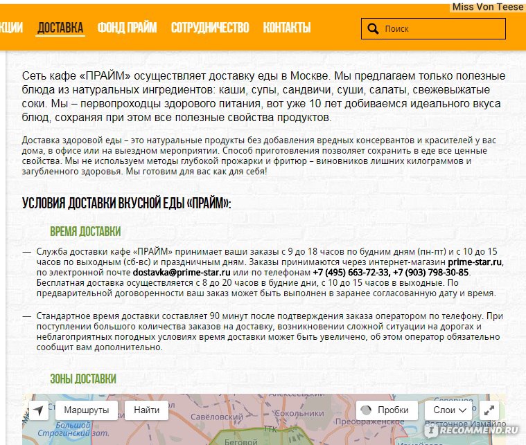Click the Беговой label on map
The width and height of the screenshot is (526, 445).
pos(241,442)
